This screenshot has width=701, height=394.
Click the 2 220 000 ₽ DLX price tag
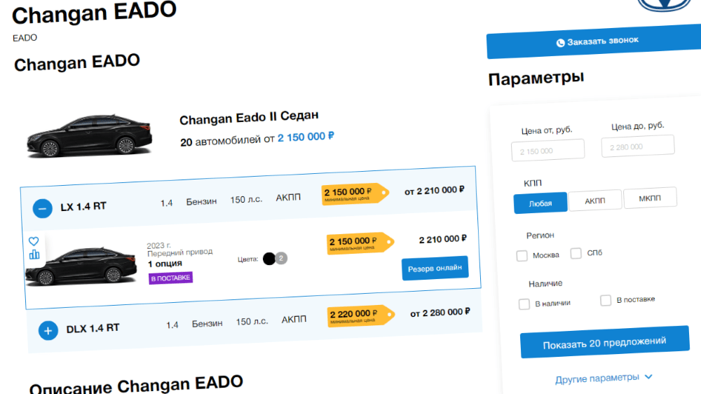tap(353, 315)
